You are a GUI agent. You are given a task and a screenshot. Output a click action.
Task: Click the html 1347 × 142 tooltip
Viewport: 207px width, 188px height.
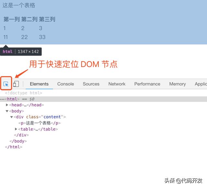point(21,51)
